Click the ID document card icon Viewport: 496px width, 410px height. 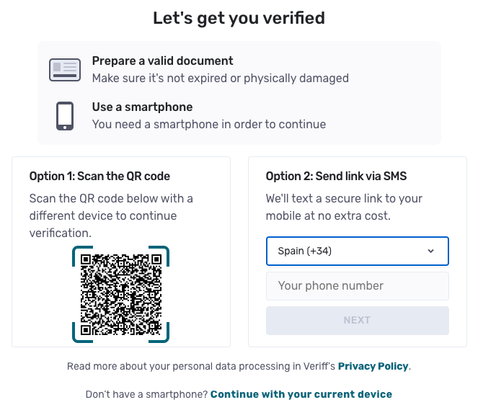coord(65,69)
